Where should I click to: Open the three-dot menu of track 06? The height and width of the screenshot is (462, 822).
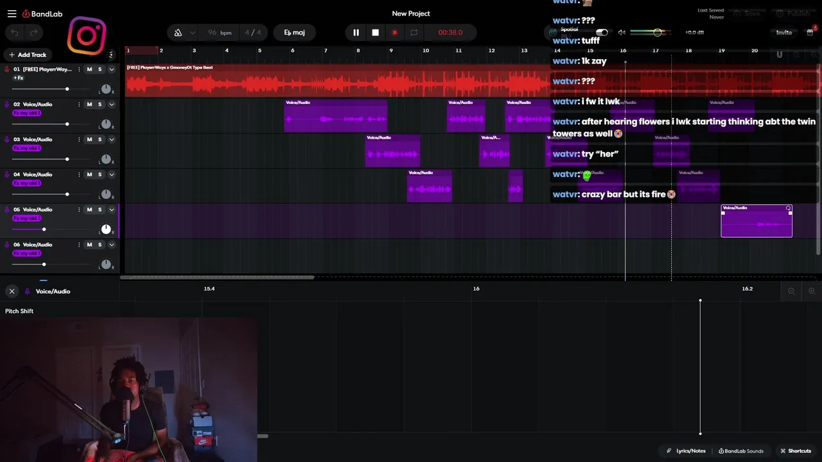pos(79,244)
